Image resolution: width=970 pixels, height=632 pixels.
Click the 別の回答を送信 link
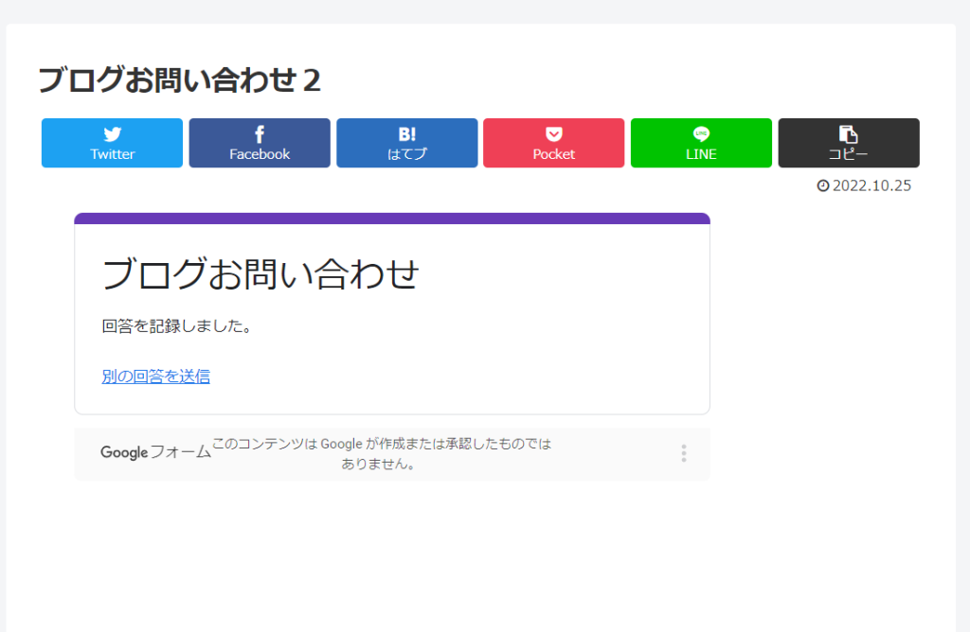(x=155, y=377)
